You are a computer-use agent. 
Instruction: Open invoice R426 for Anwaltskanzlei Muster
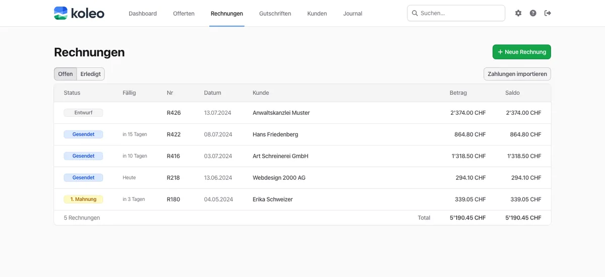point(174,113)
